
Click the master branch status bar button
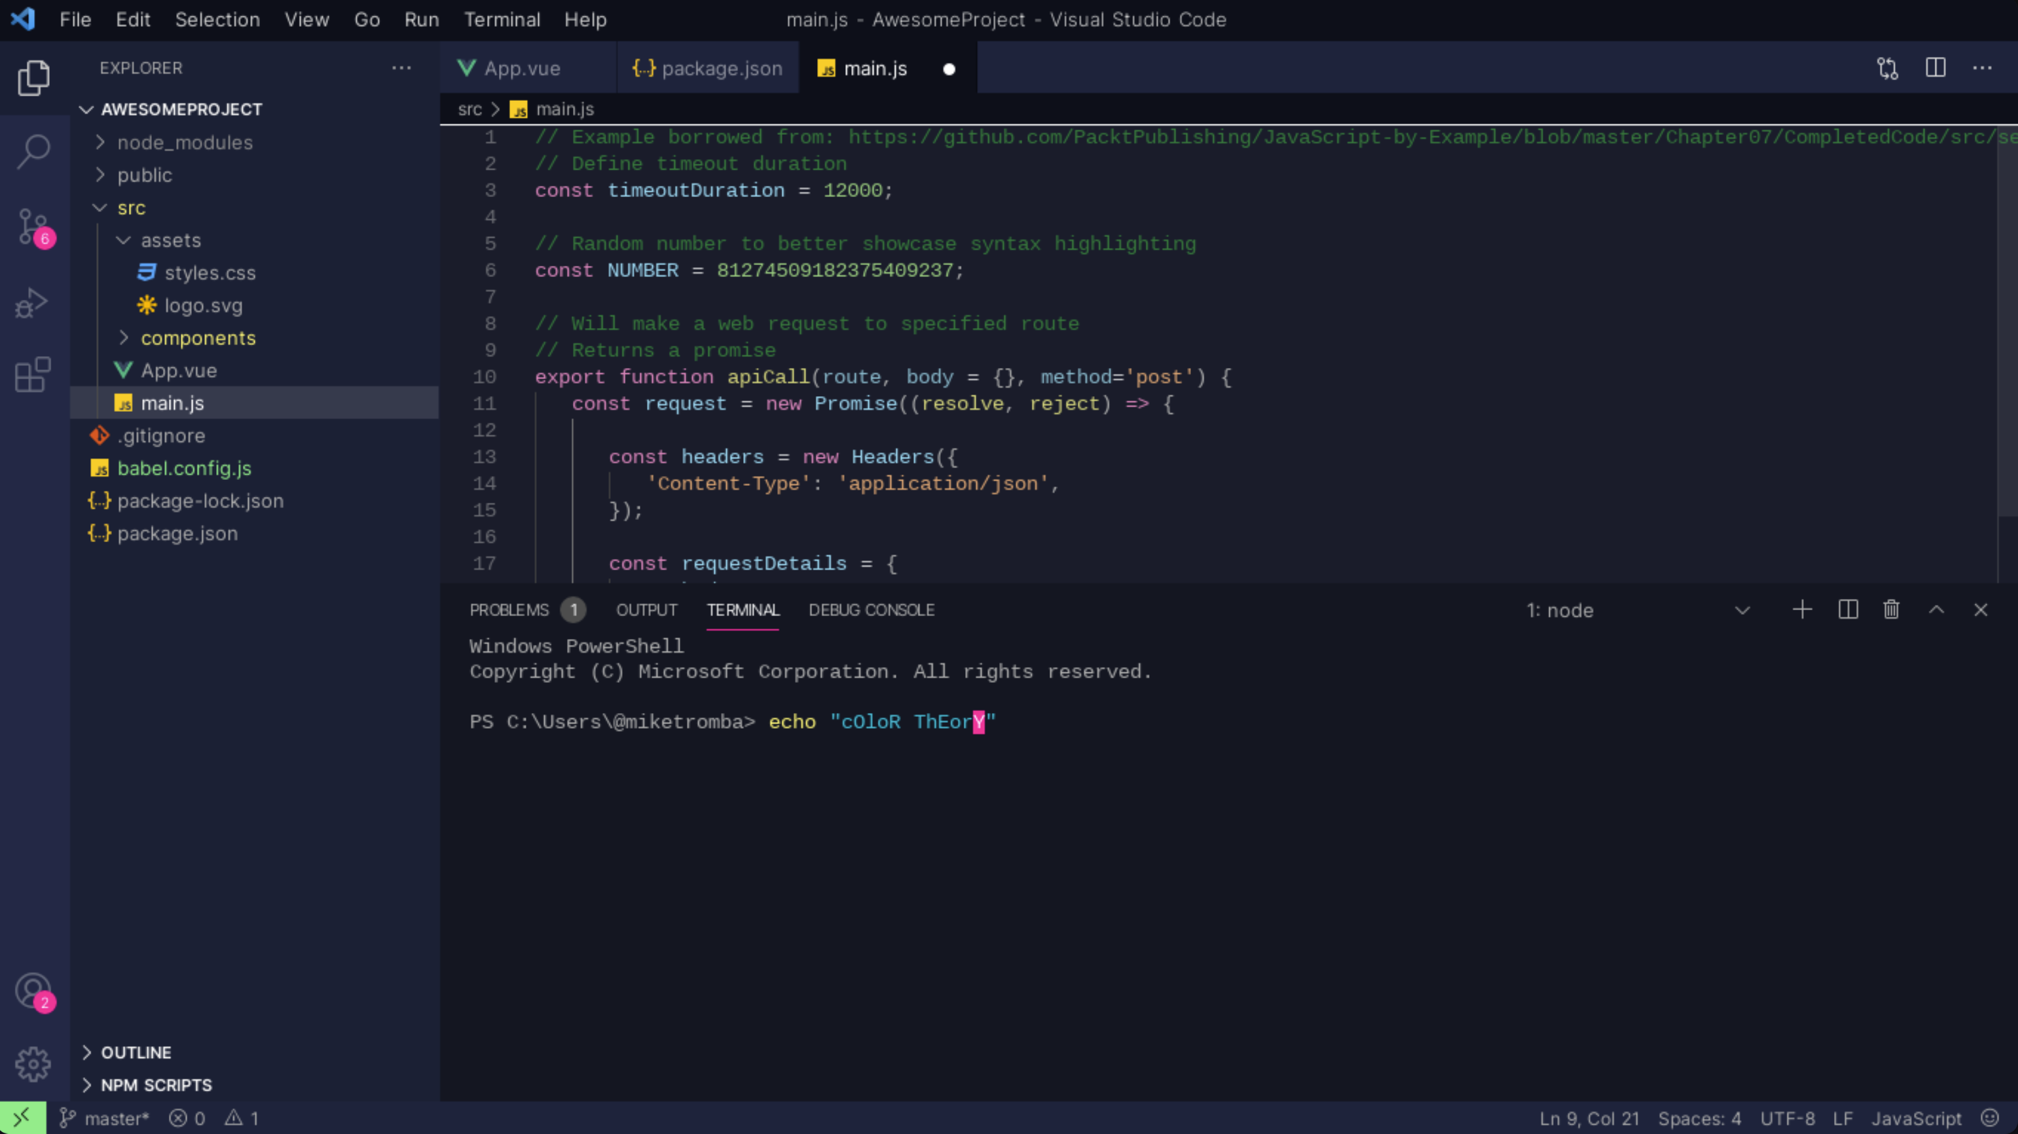click(x=105, y=1118)
